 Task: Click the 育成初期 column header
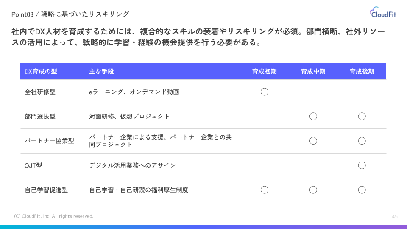tap(265, 72)
